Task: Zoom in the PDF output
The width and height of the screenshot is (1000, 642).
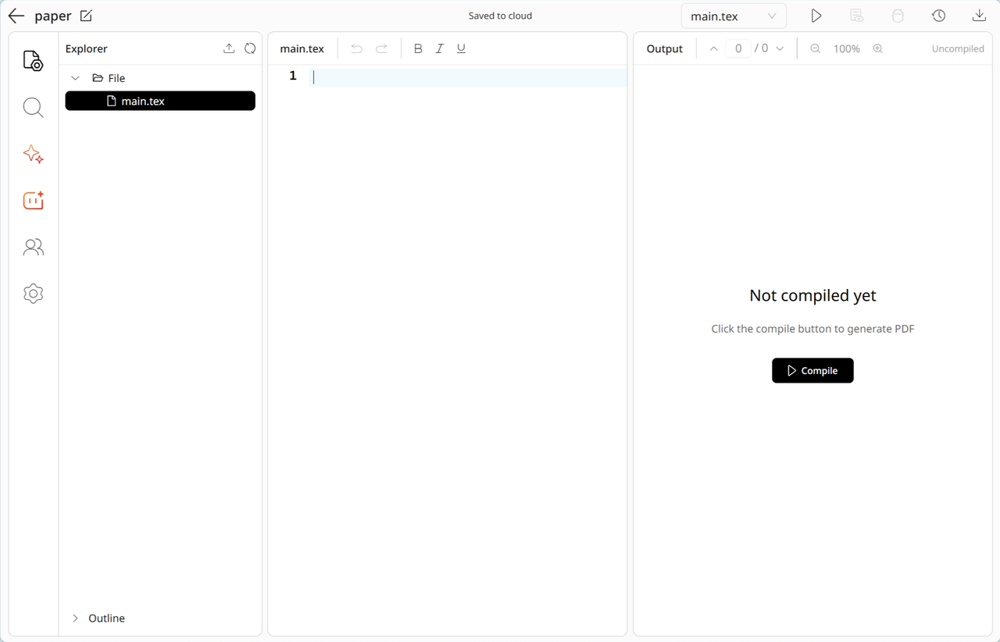Action: [x=878, y=48]
